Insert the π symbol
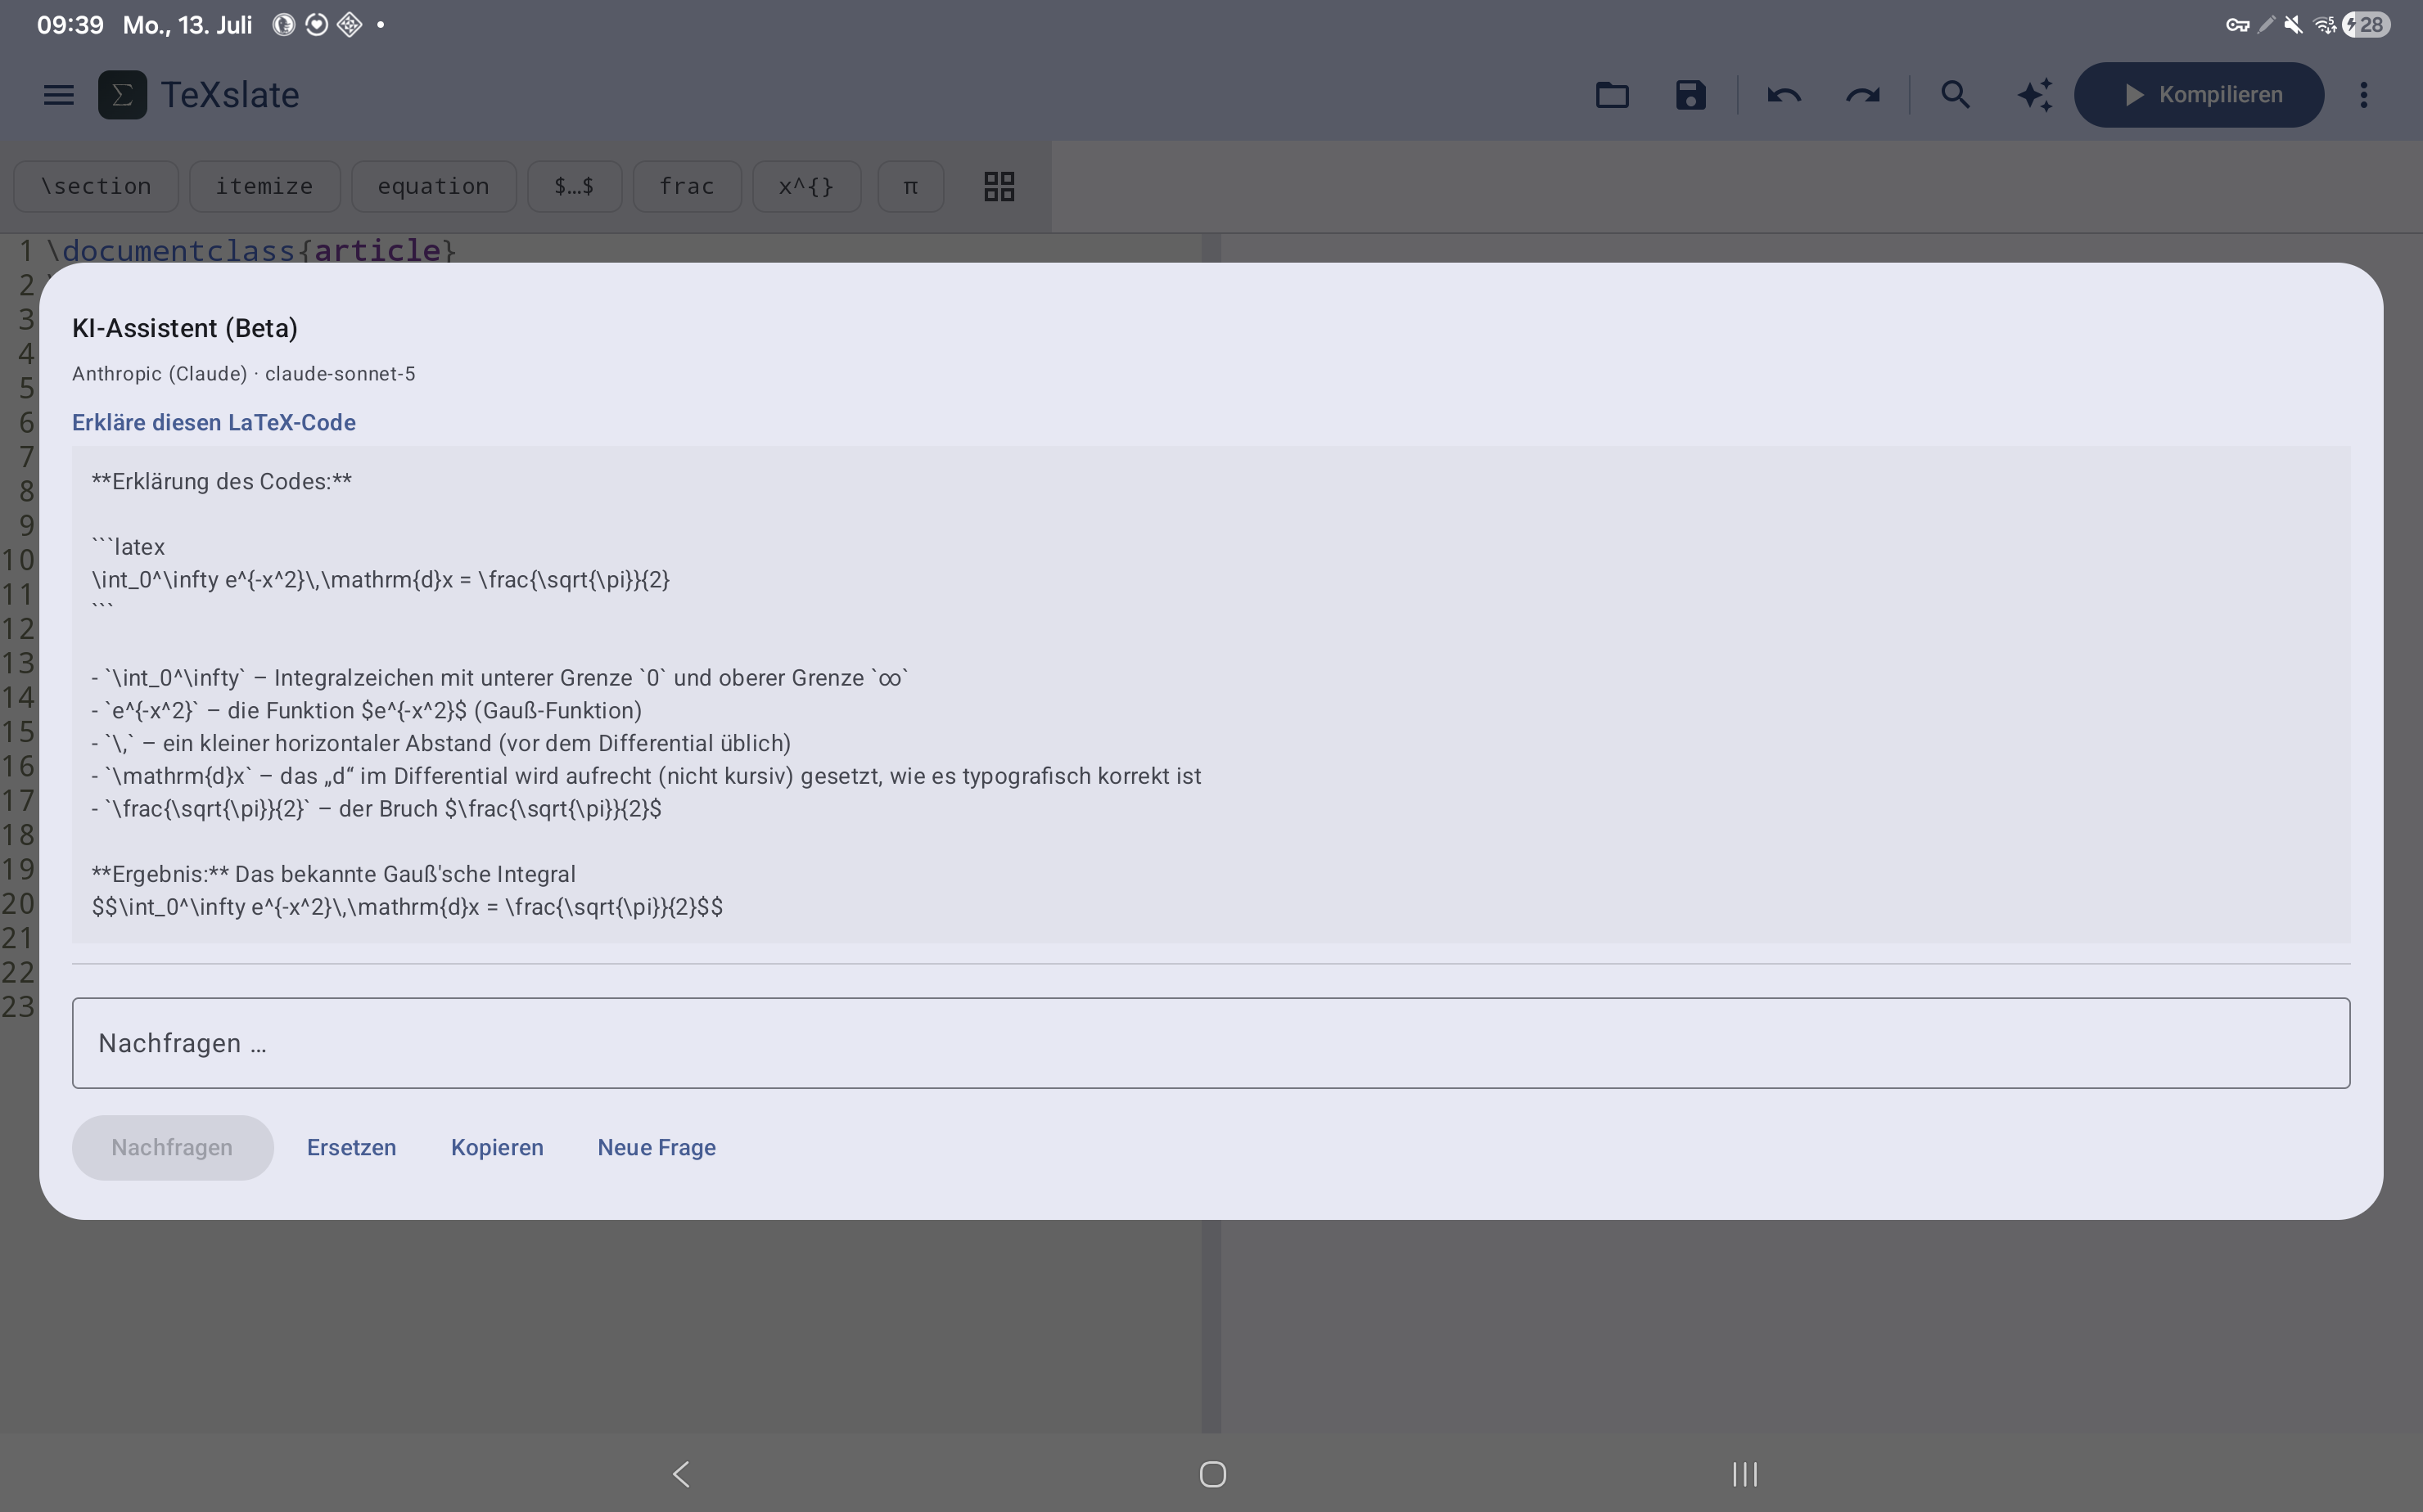 (x=910, y=186)
